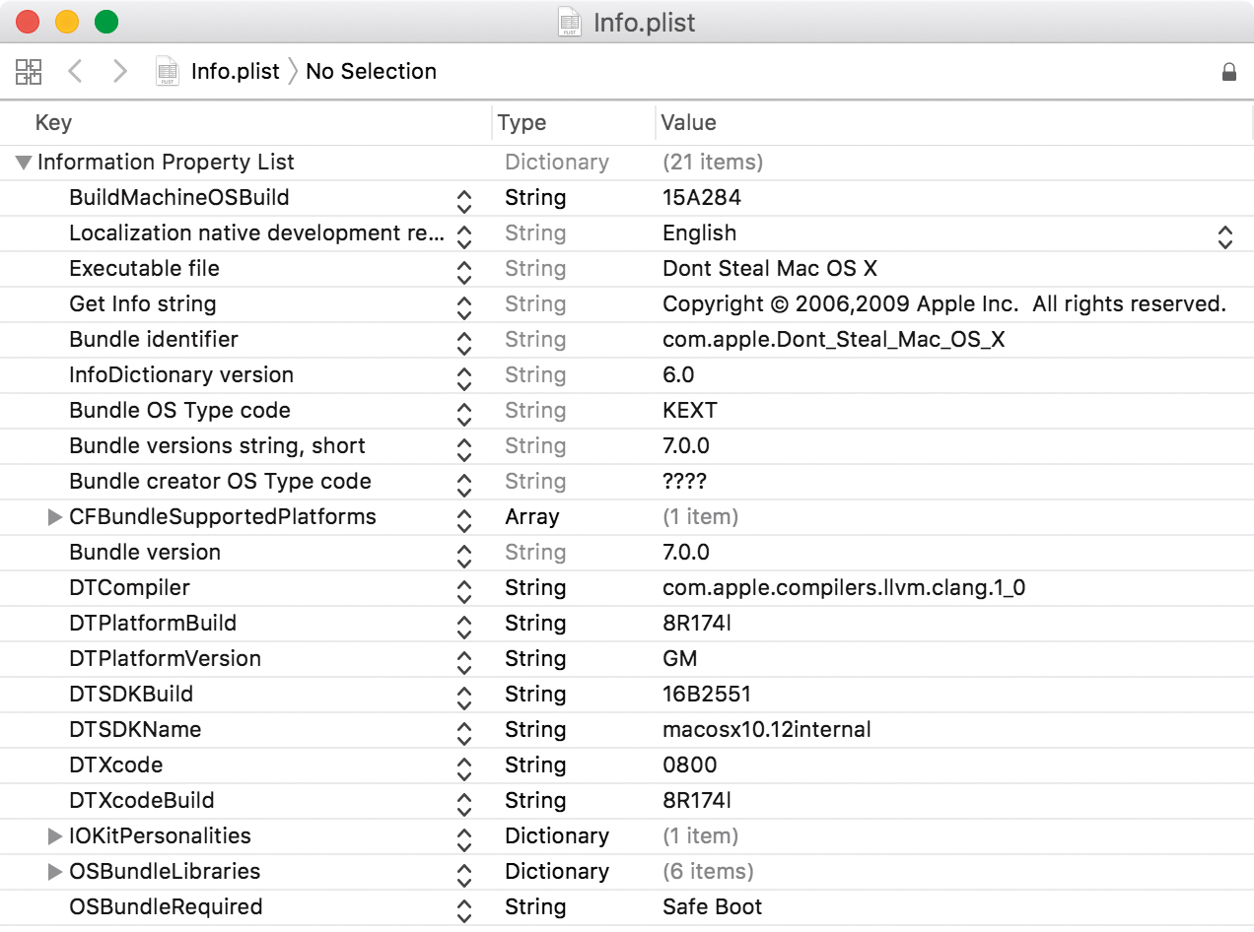Click the Info.plist file icon in breadcrumb

tap(168, 71)
